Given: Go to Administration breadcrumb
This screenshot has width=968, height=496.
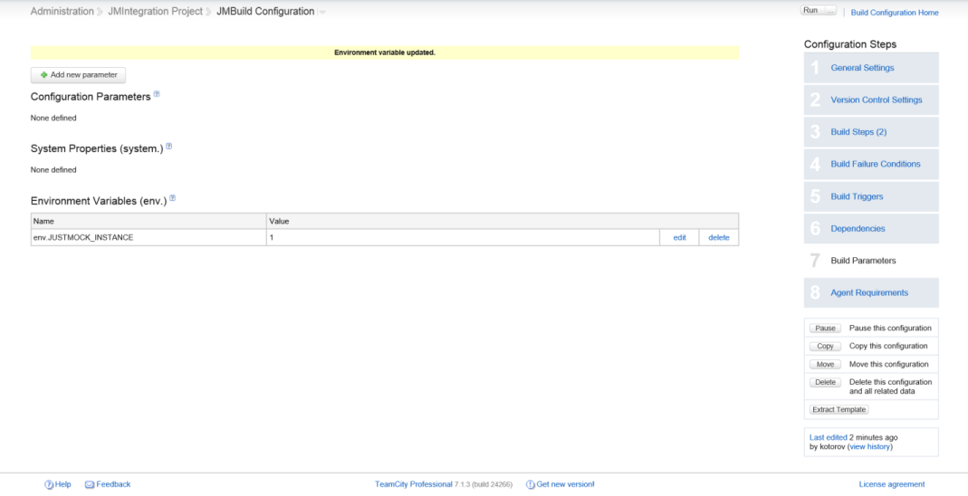Looking at the screenshot, I should (62, 12).
